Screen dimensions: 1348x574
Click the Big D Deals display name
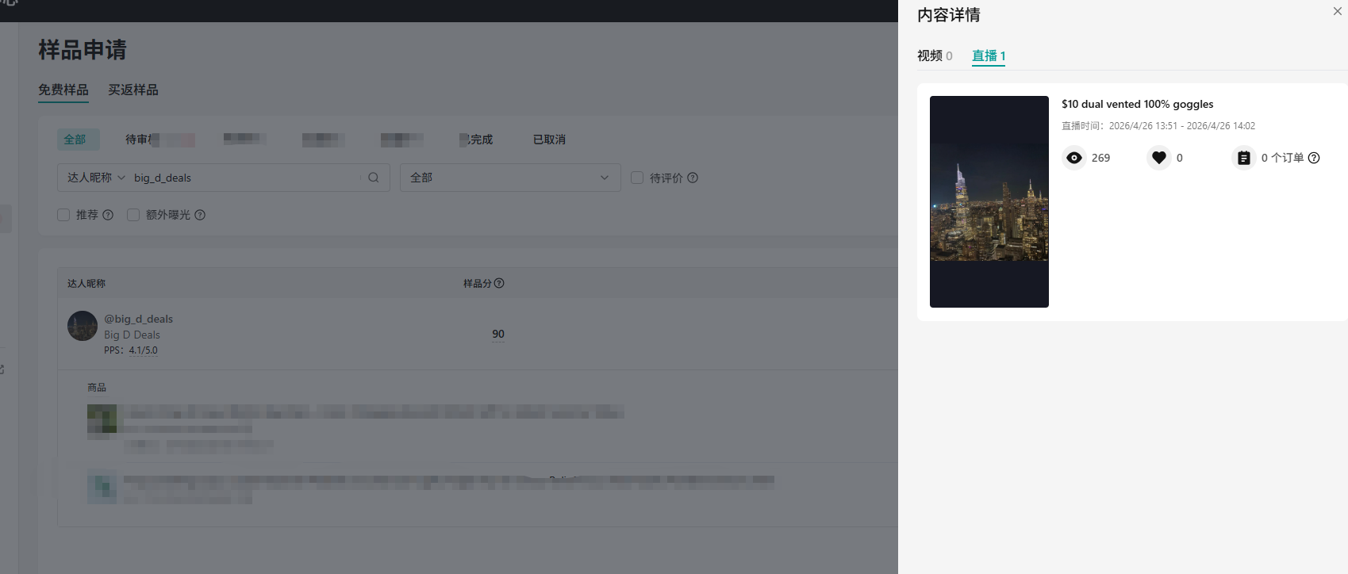coord(132,335)
